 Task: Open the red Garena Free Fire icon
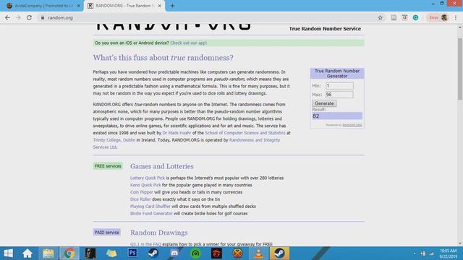coord(216,253)
